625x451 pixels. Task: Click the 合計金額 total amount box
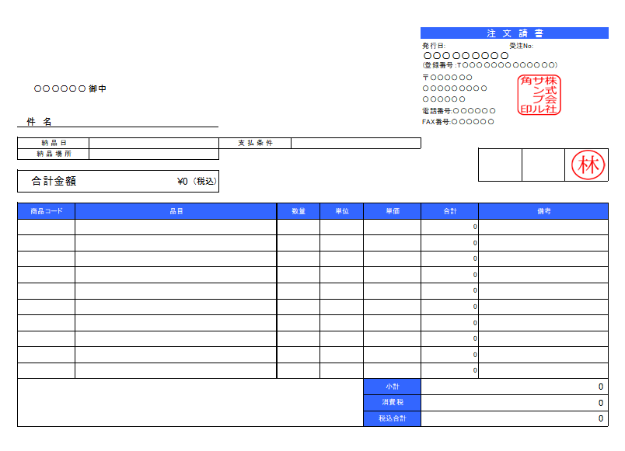pos(117,182)
